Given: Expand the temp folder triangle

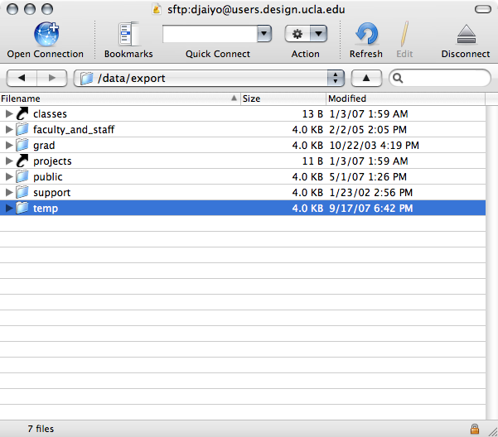Looking at the screenshot, I should [9, 208].
